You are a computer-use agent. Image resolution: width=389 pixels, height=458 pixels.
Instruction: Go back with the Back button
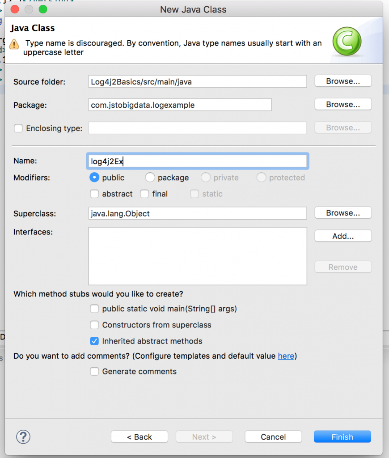tap(140, 437)
